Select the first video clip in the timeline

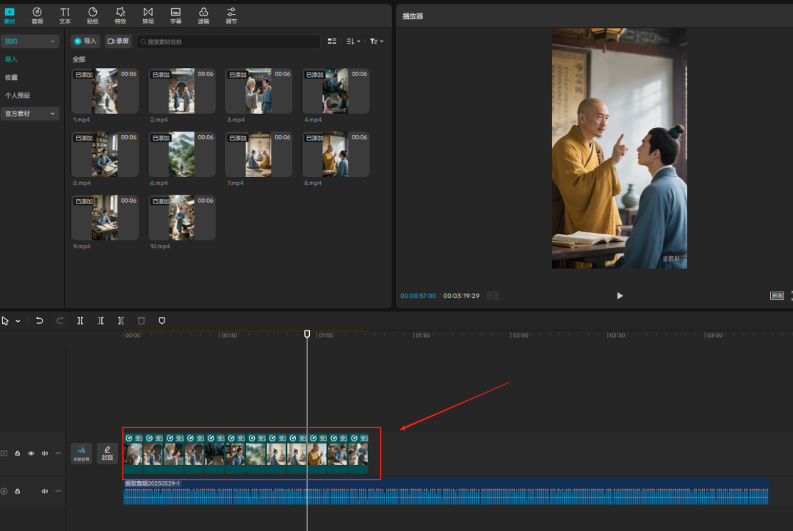point(133,453)
